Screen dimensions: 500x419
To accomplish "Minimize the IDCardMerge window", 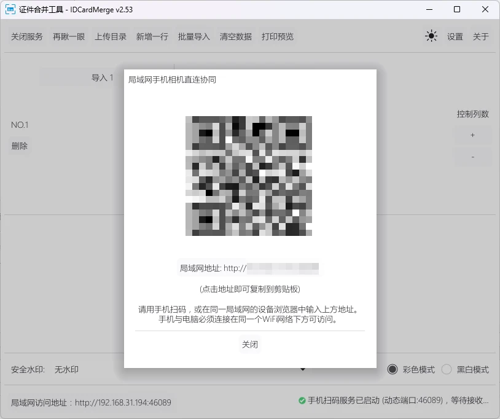I will click(x=429, y=10).
